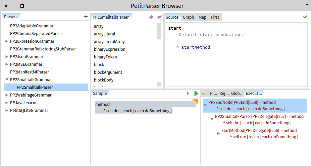312x167 pixels.
Task: Minimize the PetitParser Browser window
Action: [14, 6]
